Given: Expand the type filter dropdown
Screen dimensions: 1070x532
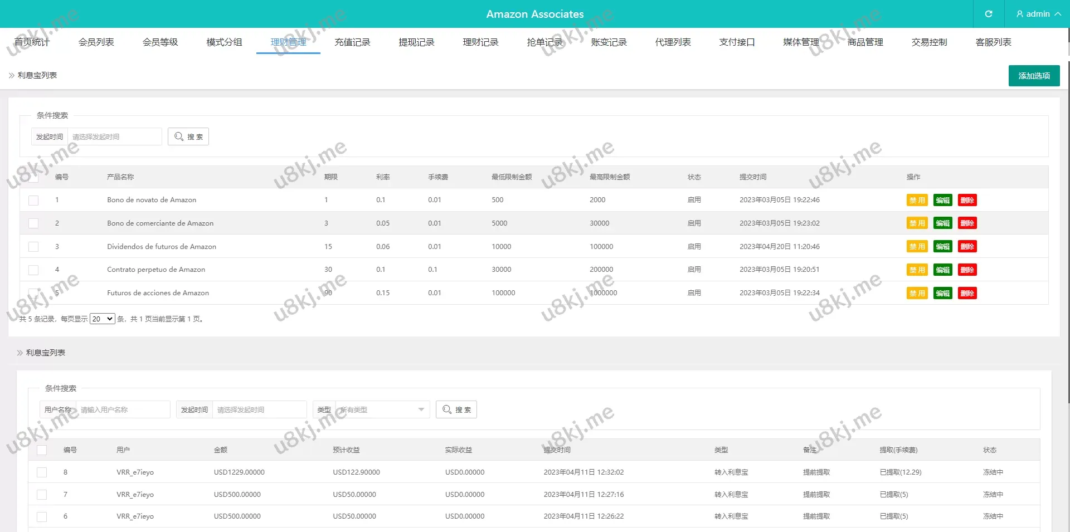Looking at the screenshot, I should point(421,409).
